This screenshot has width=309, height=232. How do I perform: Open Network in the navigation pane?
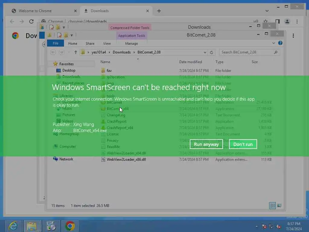66,159
